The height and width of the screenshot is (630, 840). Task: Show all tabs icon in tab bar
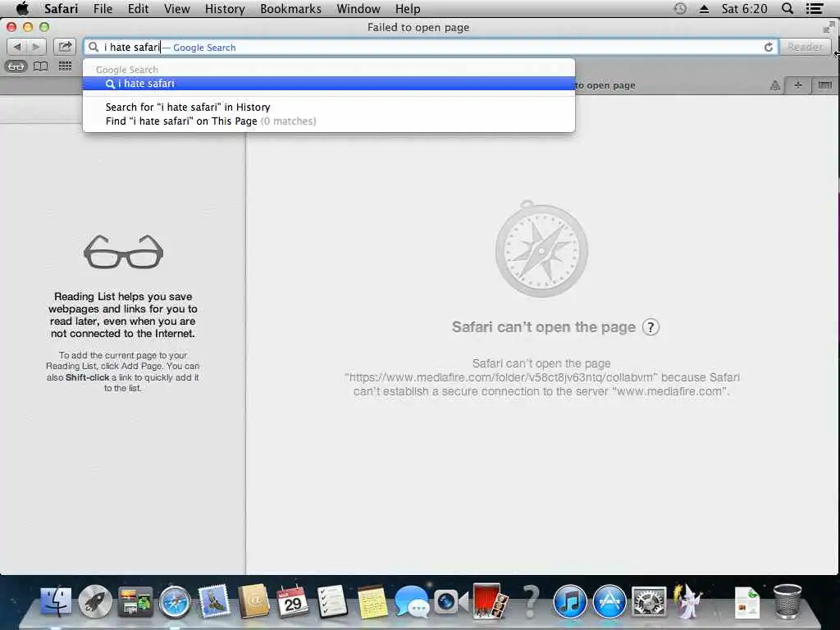click(x=824, y=85)
